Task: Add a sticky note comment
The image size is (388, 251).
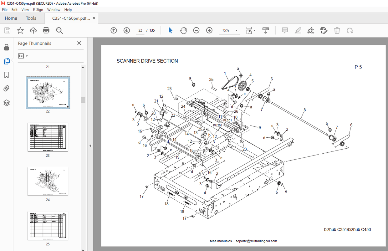Action: click(x=285, y=30)
